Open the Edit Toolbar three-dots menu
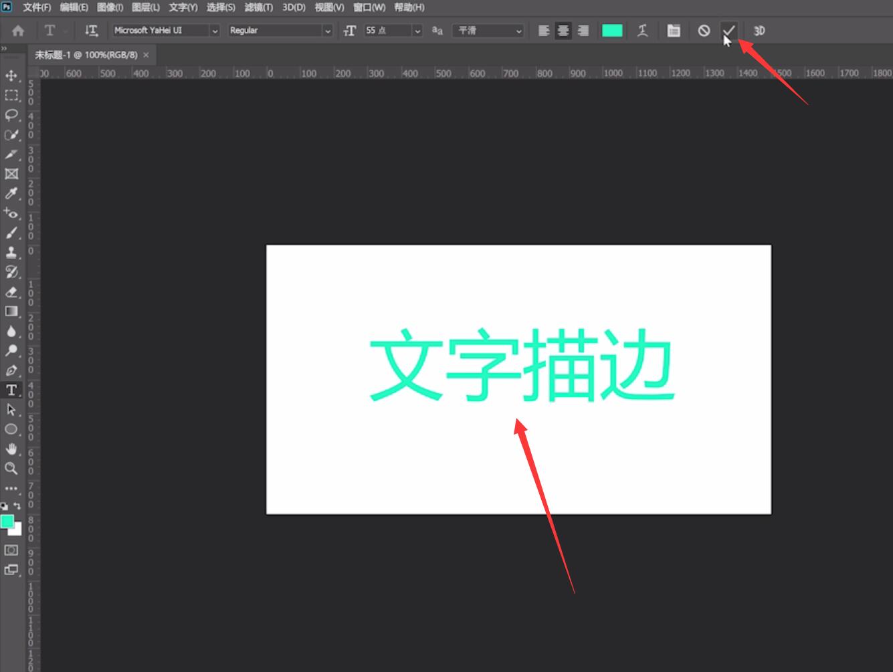The width and height of the screenshot is (893, 672). [x=11, y=488]
